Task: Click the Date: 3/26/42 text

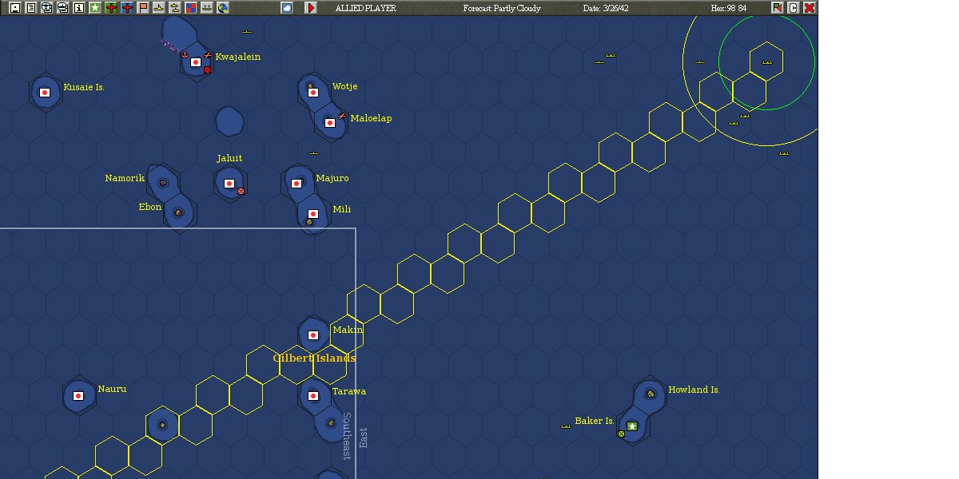Action: pos(606,8)
